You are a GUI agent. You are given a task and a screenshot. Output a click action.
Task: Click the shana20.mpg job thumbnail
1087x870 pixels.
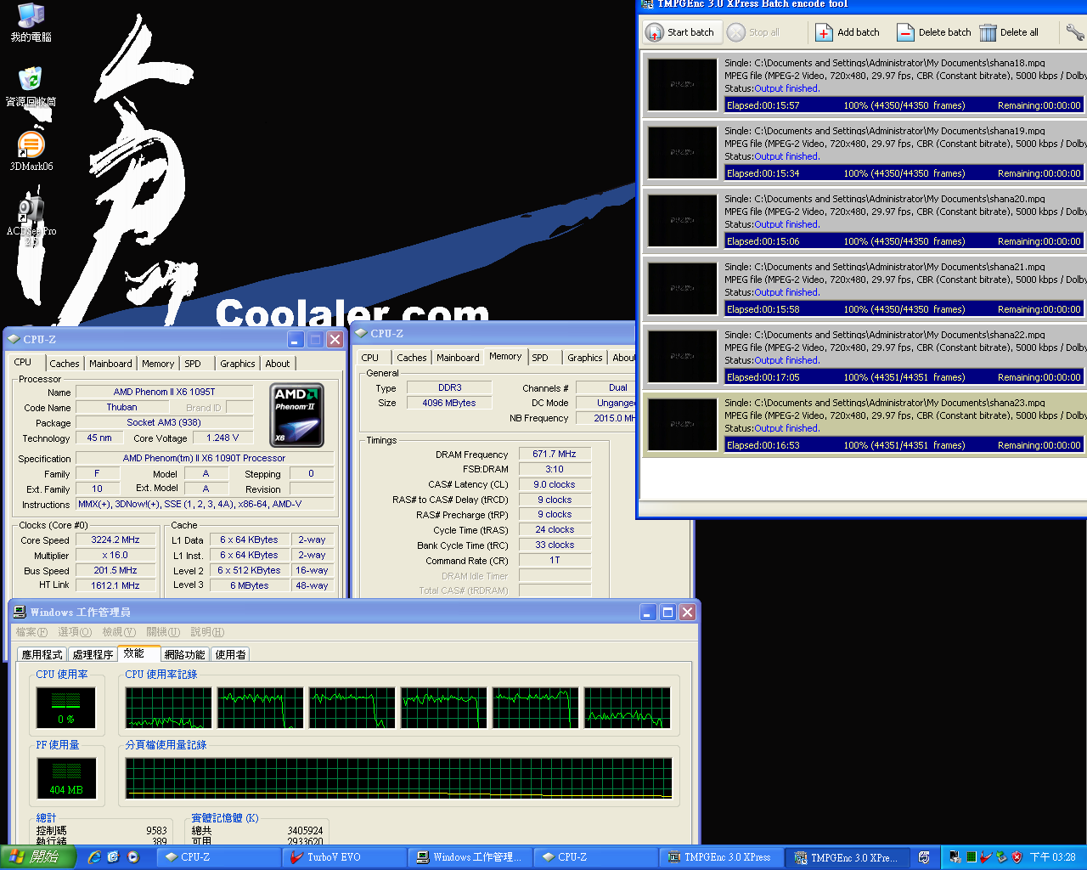click(682, 220)
